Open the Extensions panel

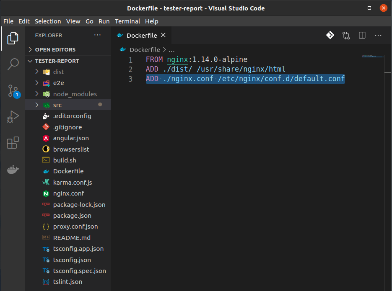click(x=13, y=143)
